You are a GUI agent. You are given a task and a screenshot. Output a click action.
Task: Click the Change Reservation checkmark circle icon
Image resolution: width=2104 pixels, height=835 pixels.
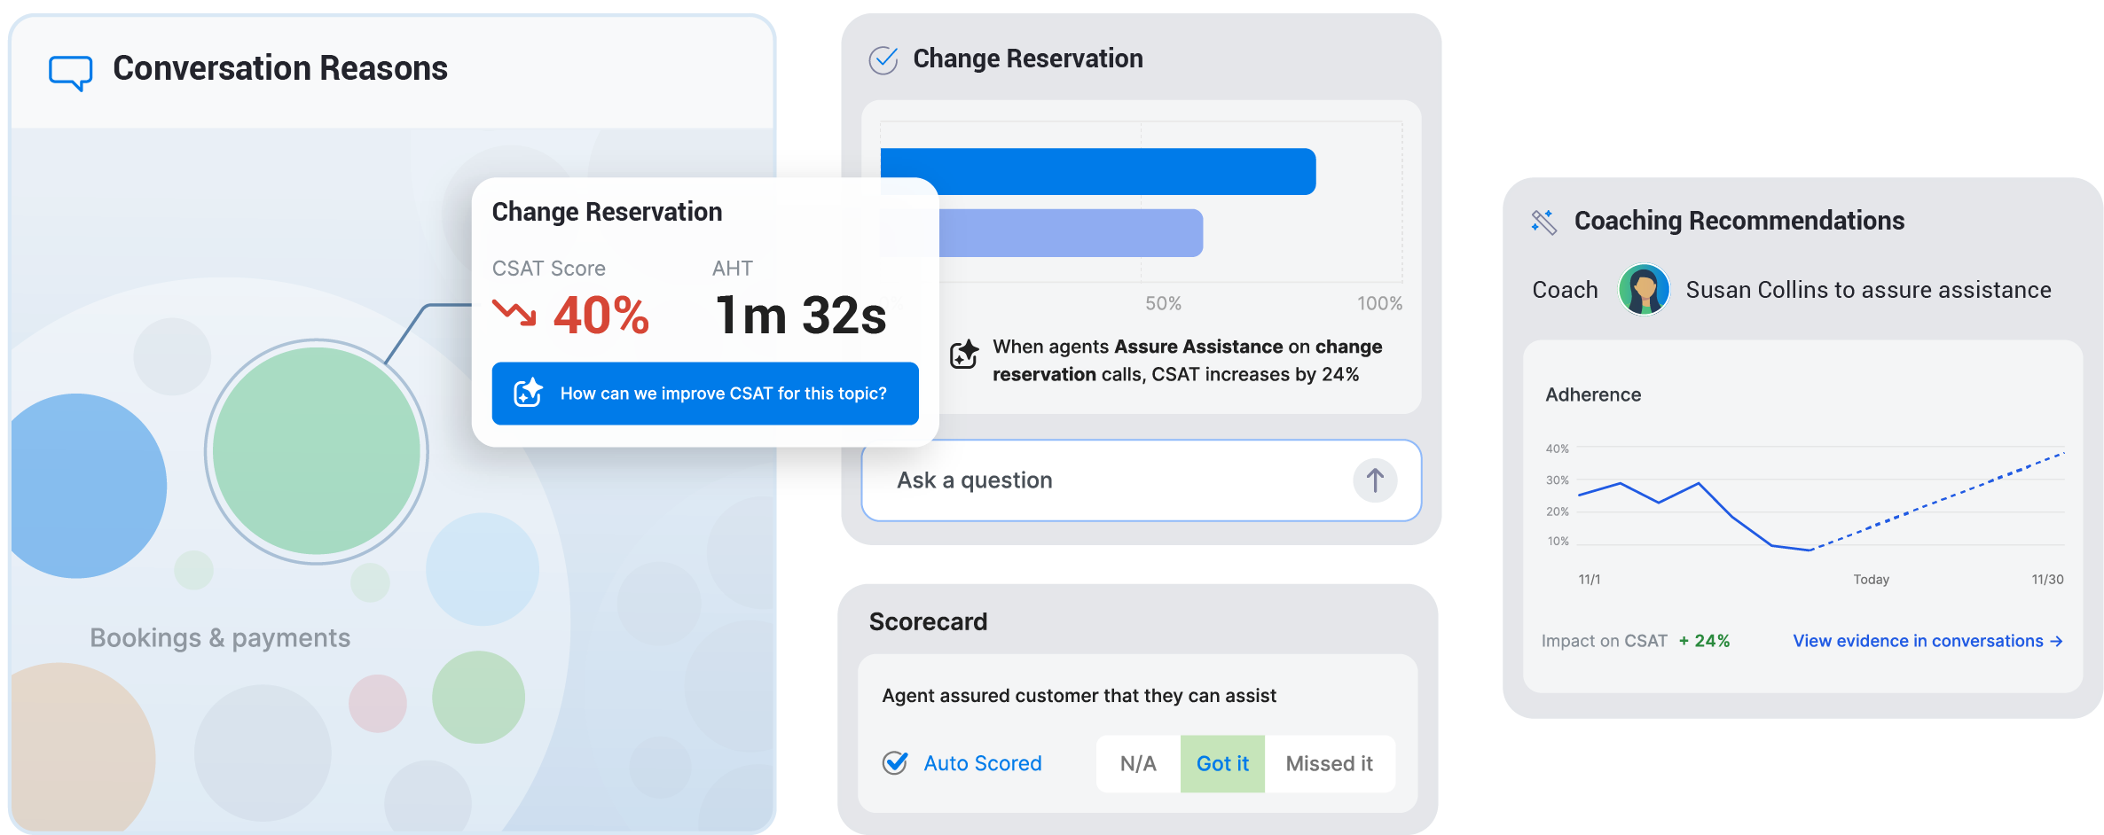tap(883, 59)
